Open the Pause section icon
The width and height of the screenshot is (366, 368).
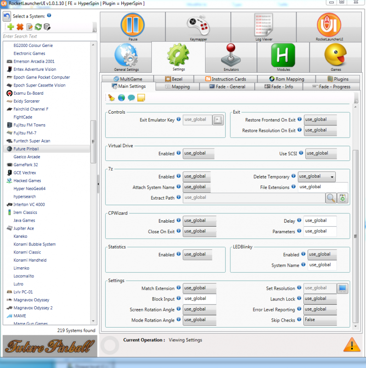[x=132, y=25]
